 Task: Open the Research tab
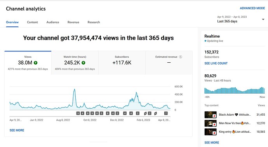[x=94, y=22]
